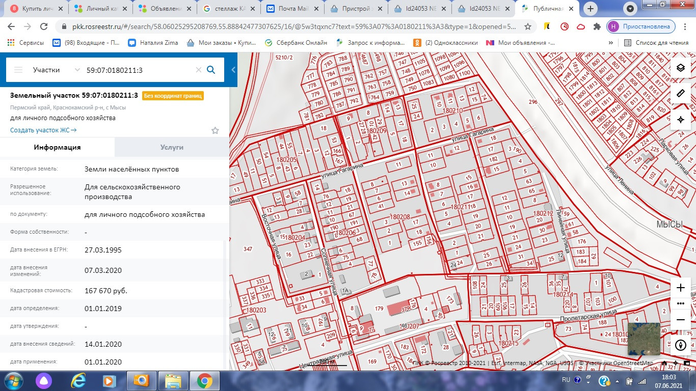Open more map options (three dots)
696x391 pixels.
680,303
